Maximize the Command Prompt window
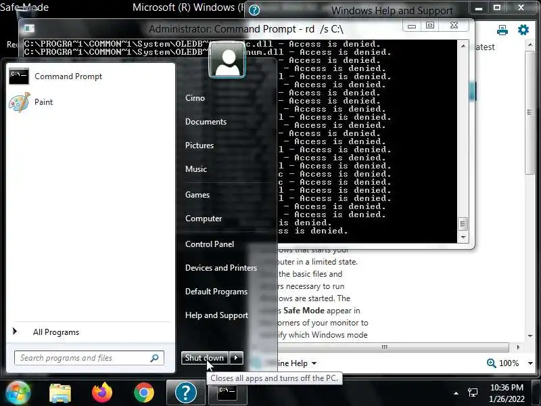The height and width of the screenshot is (406, 541). coord(430,26)
